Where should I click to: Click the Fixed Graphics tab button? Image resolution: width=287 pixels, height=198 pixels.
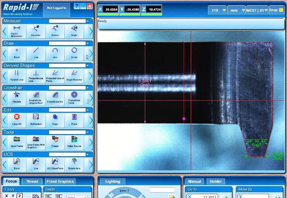(x=60, y=181)
